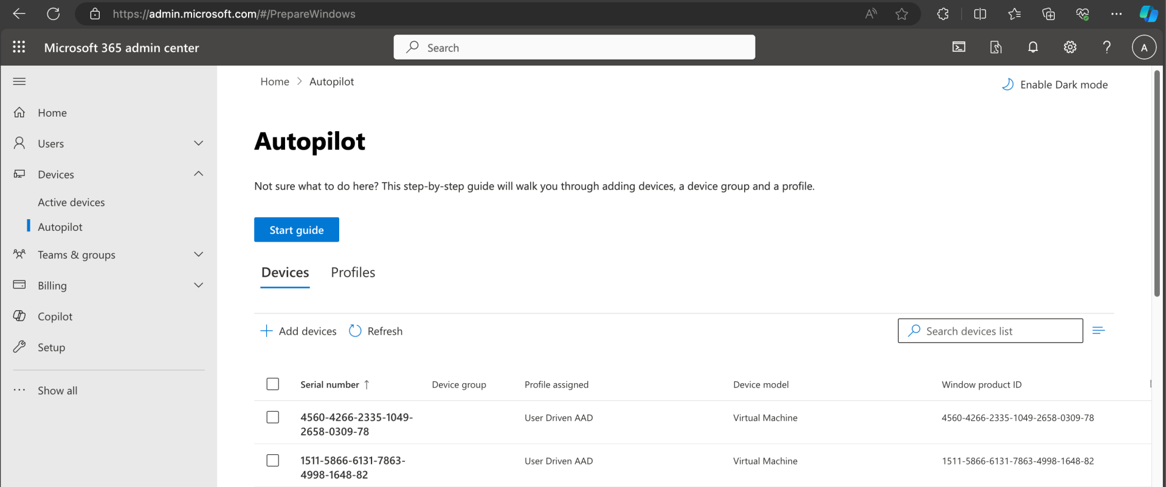
Task: Select device row starting with 4560-4266
Action: (x=273, y=418)
